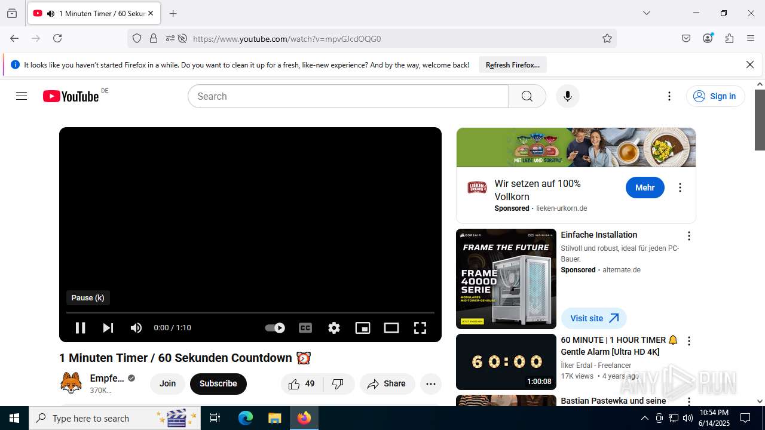The image size is (765, 430).
Task: Toggle closed captions in player
Action: 305,328
